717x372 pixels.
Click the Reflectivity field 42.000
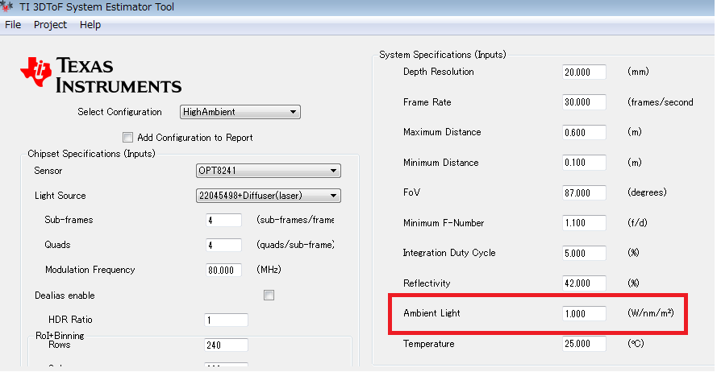click(x=584, y=283)
